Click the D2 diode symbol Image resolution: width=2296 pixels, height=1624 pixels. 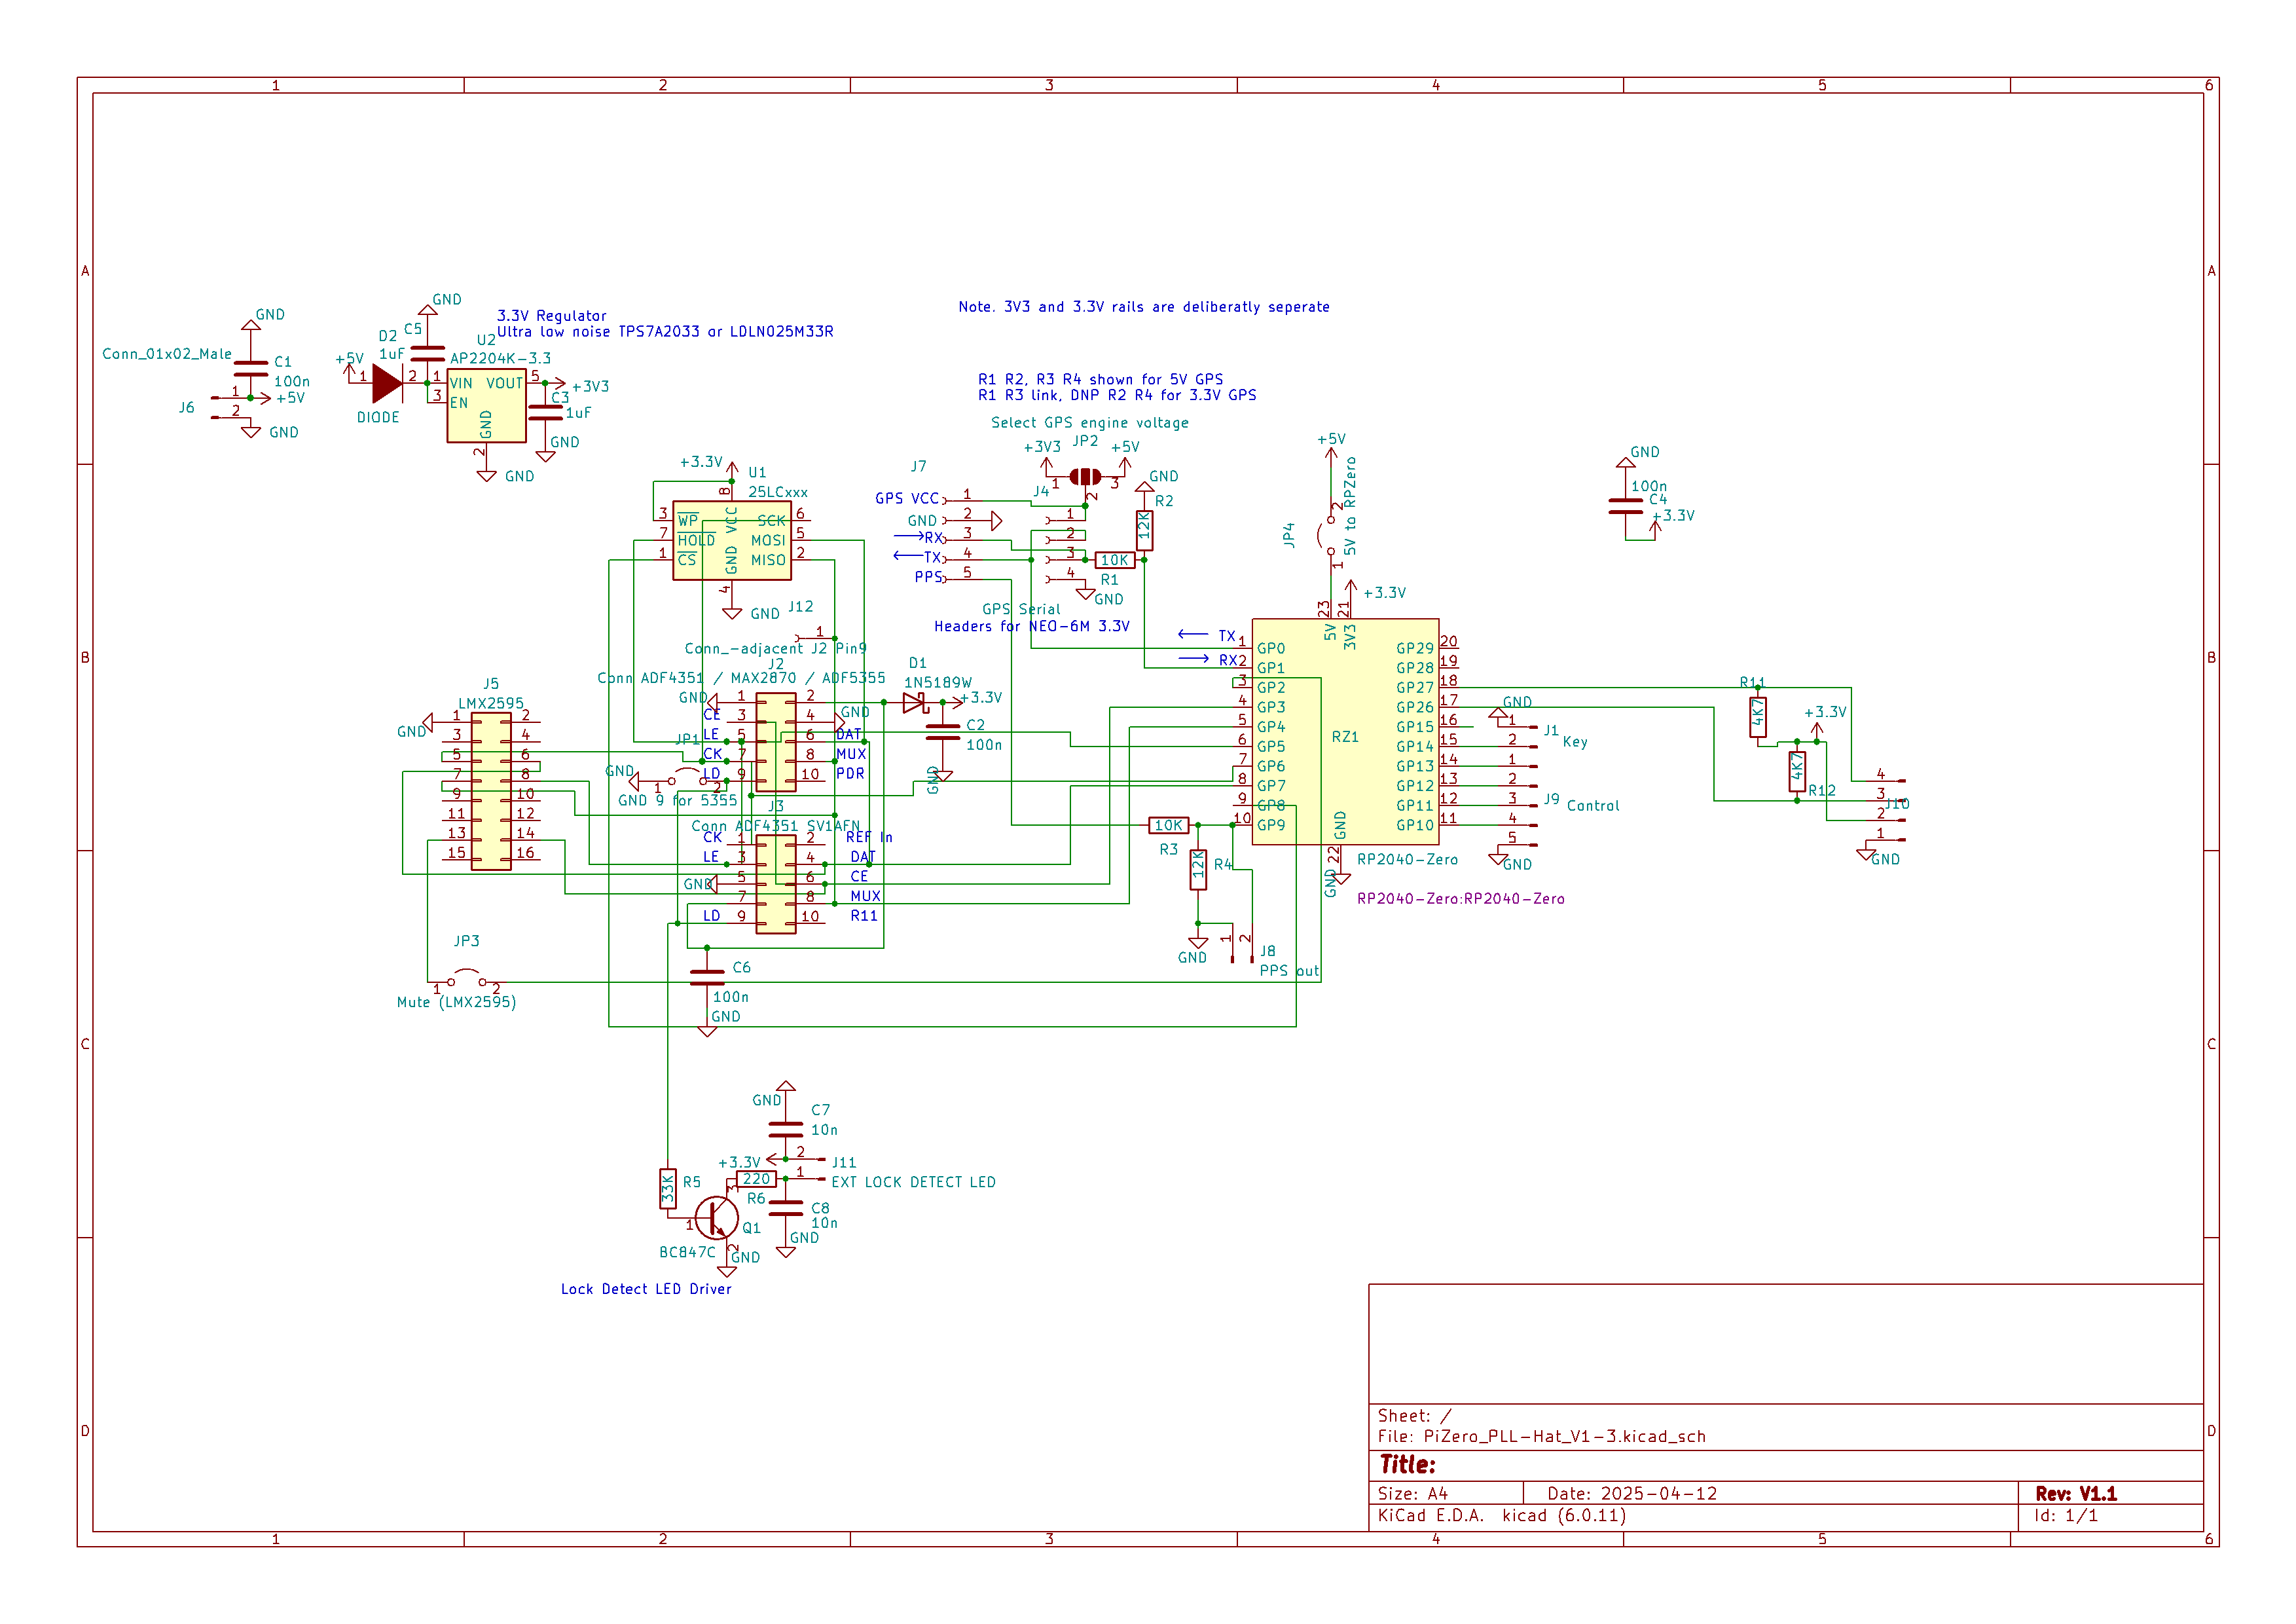pyautogui.click(x=386, y=384)
